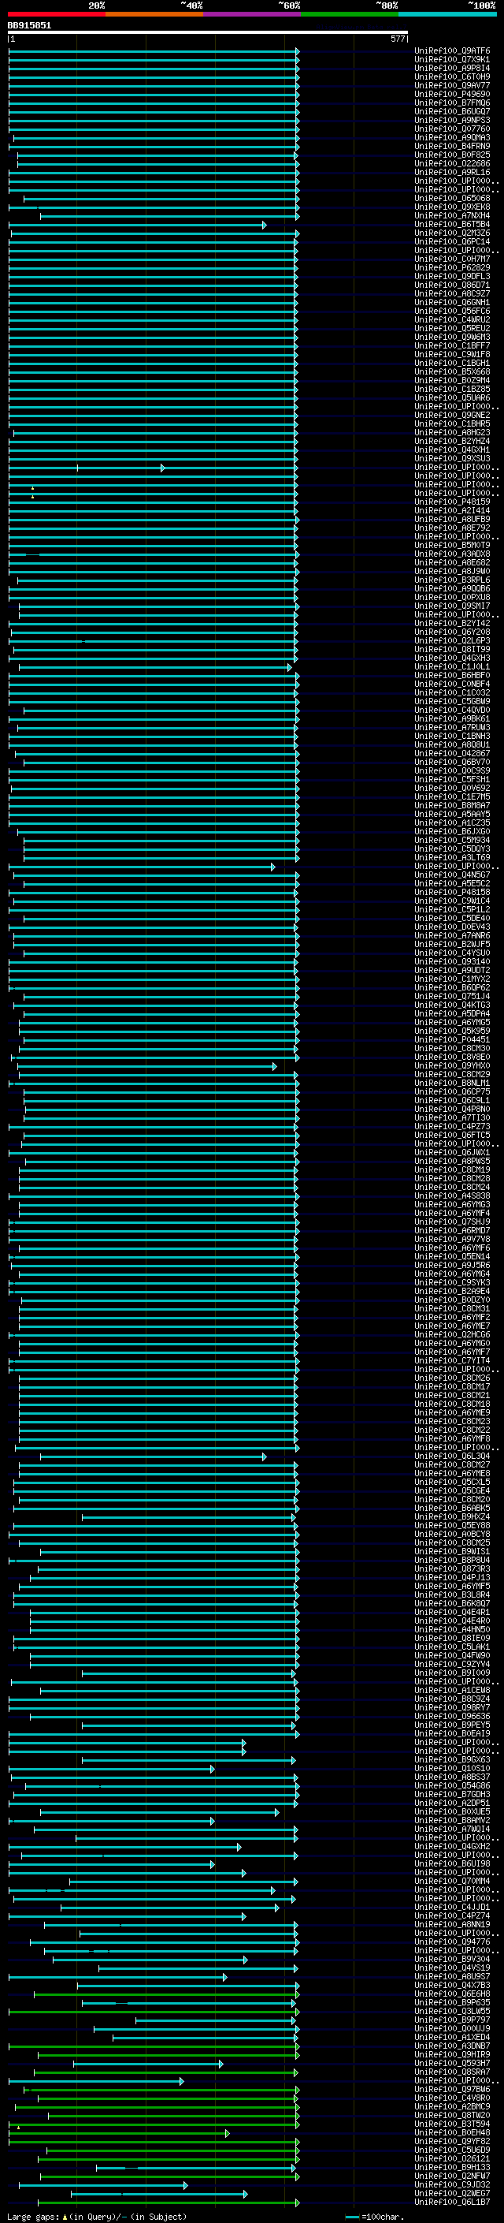This screenshot has width=504, height=2223.
Task: Open the UniRef100_Q86D71 entry
Action: point(452,285)
